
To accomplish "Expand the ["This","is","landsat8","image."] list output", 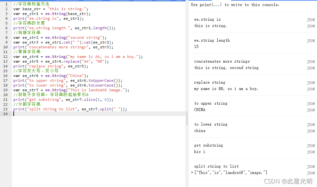I will coord(192,172).
